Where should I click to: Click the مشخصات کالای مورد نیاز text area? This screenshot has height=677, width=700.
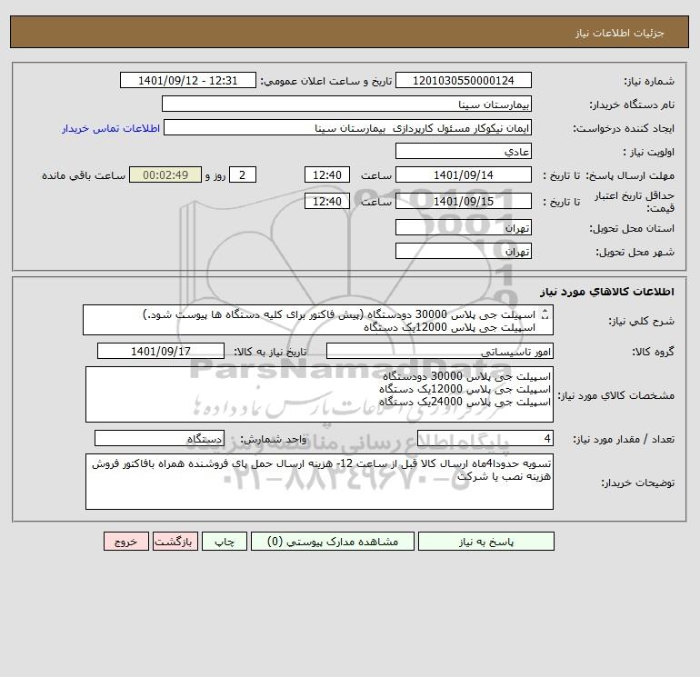tap(319, 394)
